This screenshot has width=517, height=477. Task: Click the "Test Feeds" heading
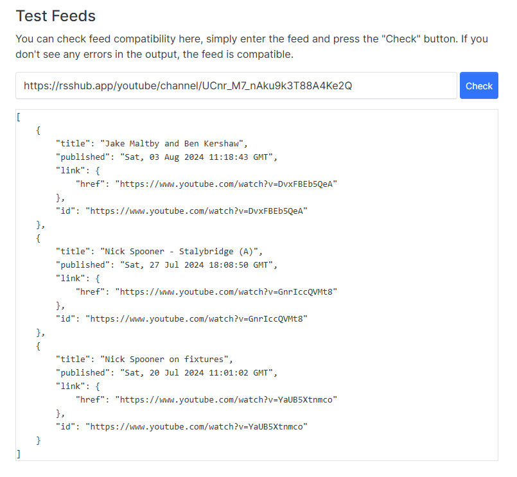56,16
